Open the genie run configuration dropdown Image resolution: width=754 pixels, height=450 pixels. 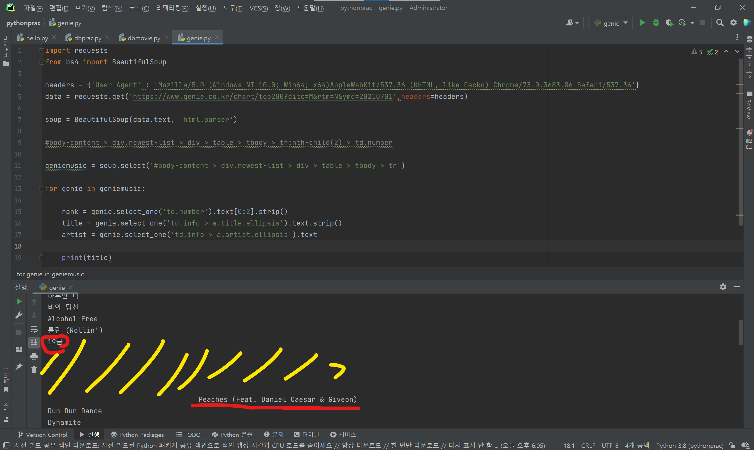[611, 23]
